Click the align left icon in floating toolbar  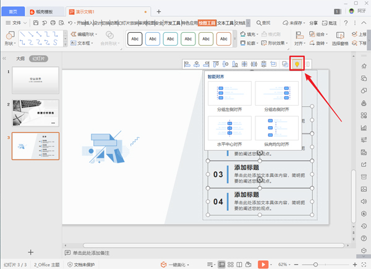click(187, 64)
